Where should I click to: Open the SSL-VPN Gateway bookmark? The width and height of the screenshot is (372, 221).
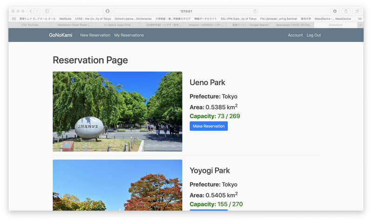[x=239, y=19]
